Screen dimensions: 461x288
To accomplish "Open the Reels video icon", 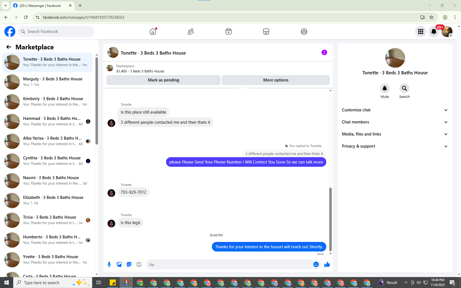I will [x=229, y=32].
